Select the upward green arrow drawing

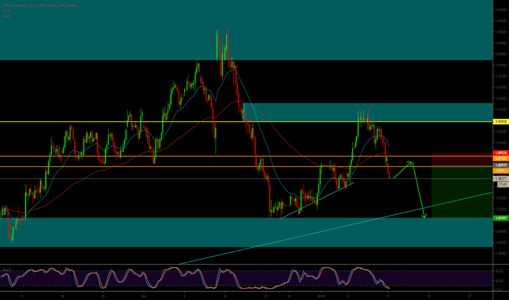pyautogui.click(x=401, y=169)
